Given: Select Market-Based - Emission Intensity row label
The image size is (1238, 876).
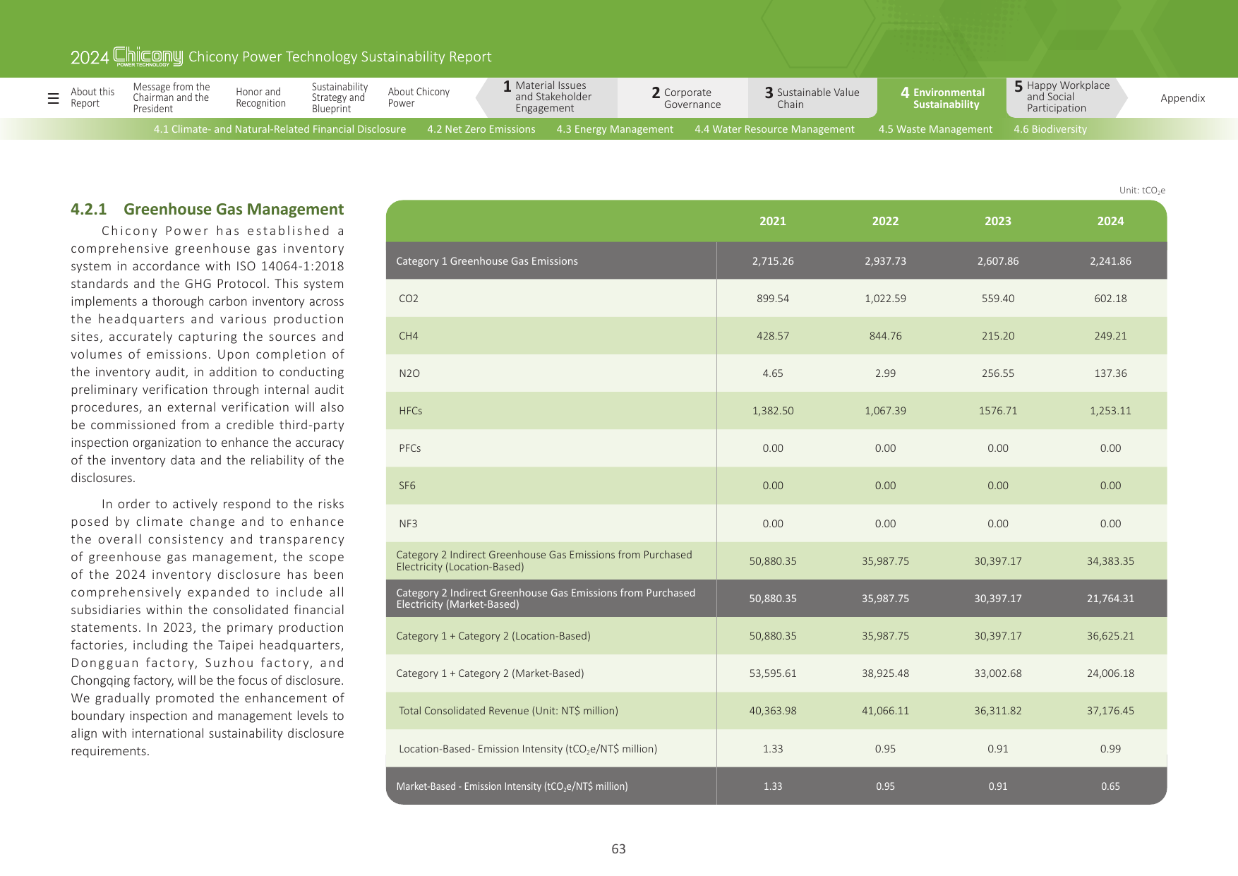Looking at the screenshot, I should [x=512, y=786].
